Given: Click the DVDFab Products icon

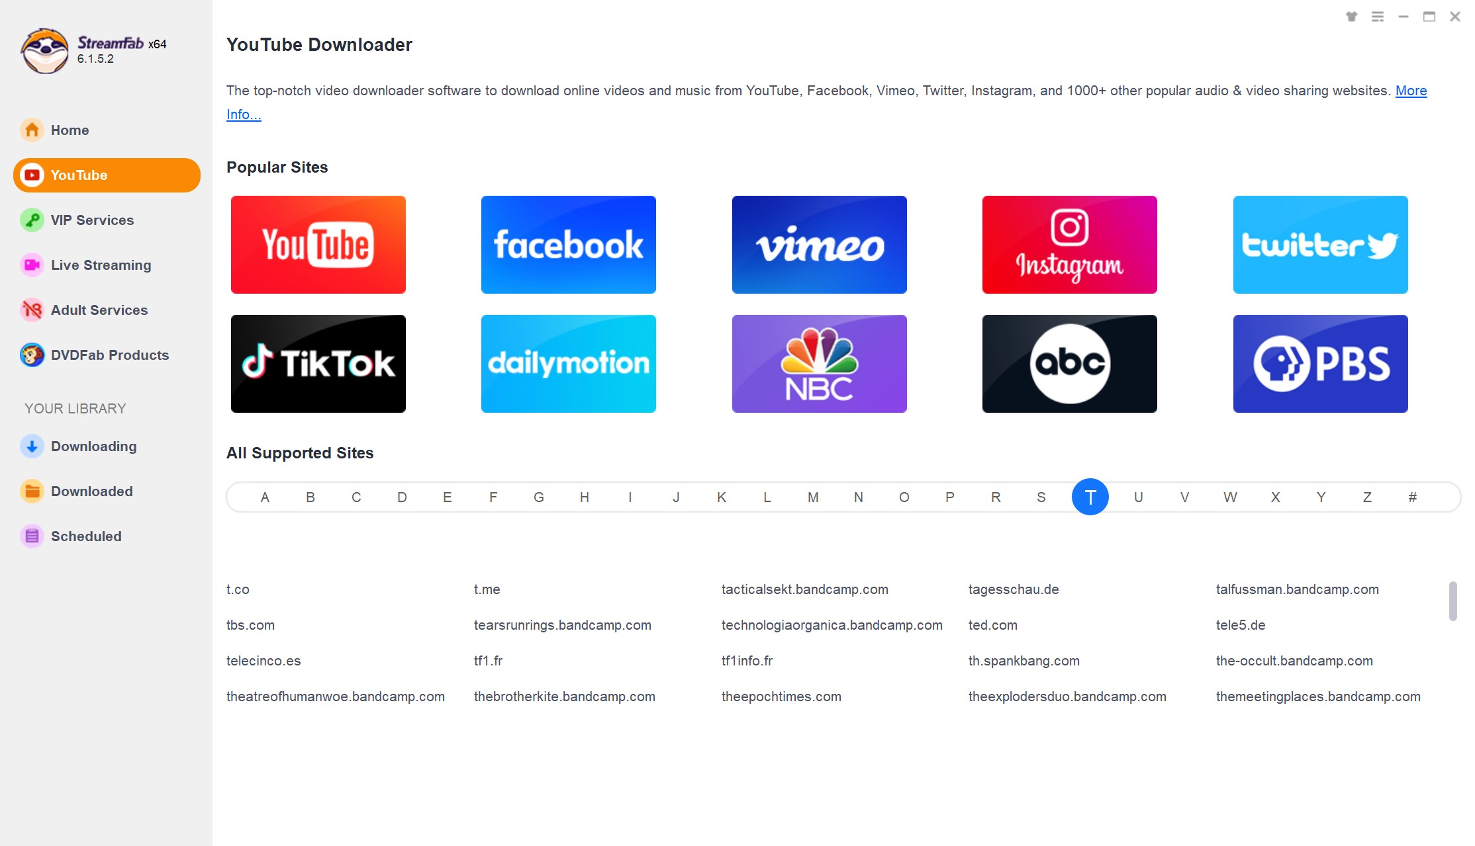Looking at the screenshot, I should pos(31,354).
